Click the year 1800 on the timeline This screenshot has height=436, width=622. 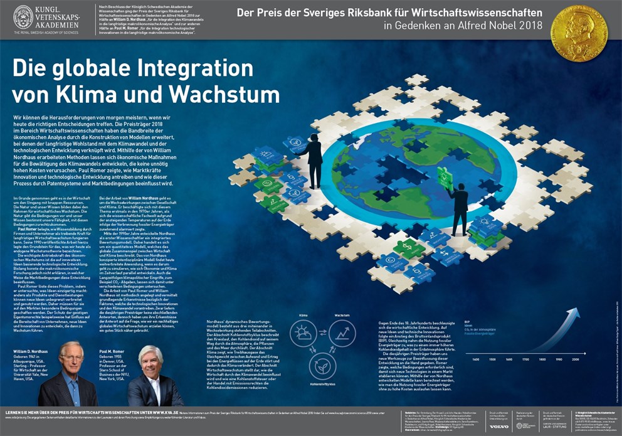pyautogui.click(x=542, y=359)
